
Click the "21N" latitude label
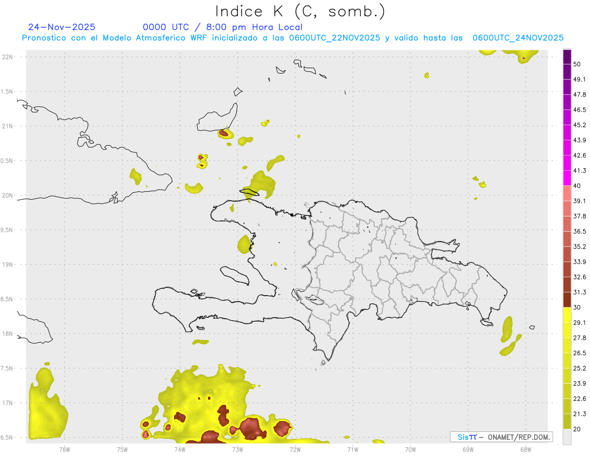pyautogui.click(x=8, y=126)
